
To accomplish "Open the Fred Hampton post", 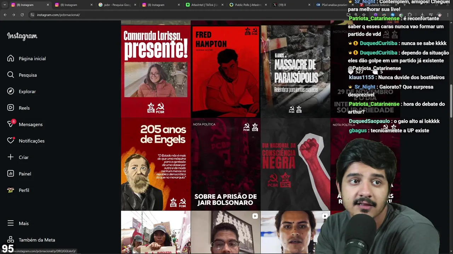I will point(225,71).
